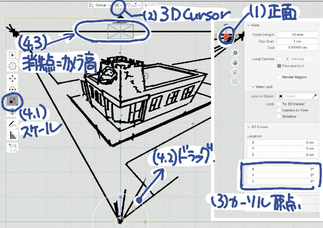The image size is (323, 228).
Task: Click cursor rotation Y 0° field
Action: [282, 175]
